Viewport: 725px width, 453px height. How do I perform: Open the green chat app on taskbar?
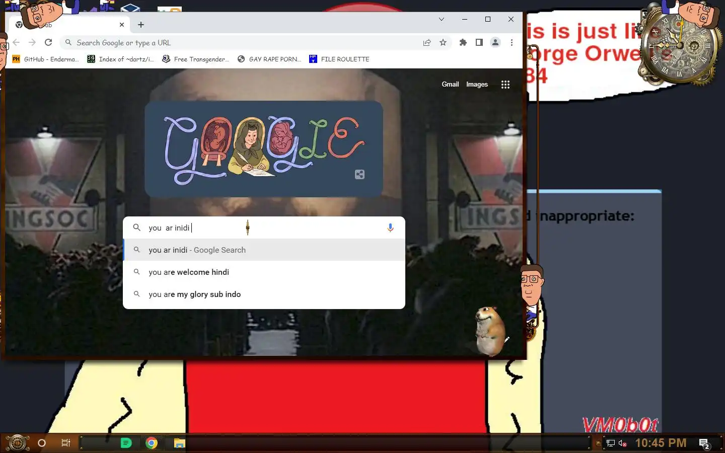click(x=126, y=443)
